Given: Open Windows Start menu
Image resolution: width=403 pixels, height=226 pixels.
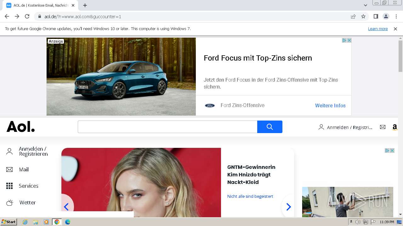Looking at the screenshot, I should [9, 222].
